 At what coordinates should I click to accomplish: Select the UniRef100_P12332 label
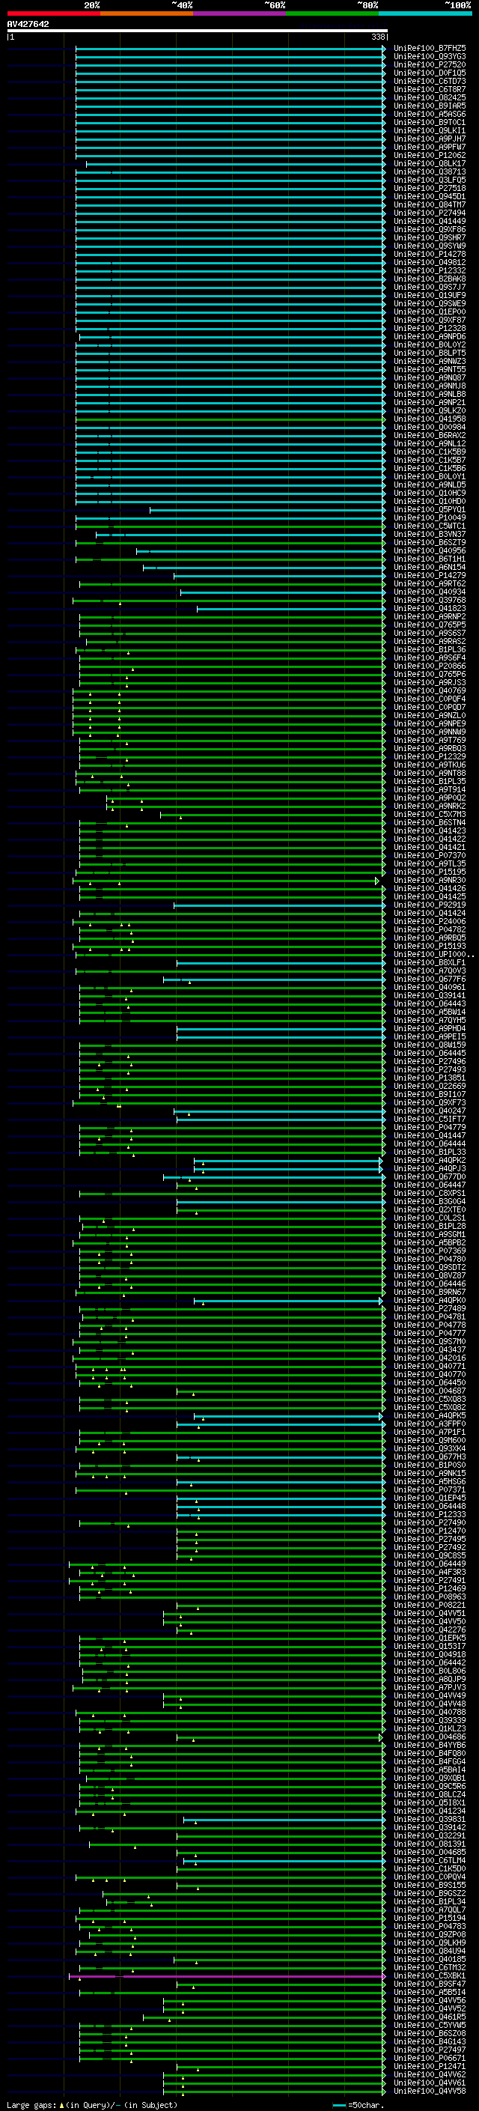click(430, 270)
